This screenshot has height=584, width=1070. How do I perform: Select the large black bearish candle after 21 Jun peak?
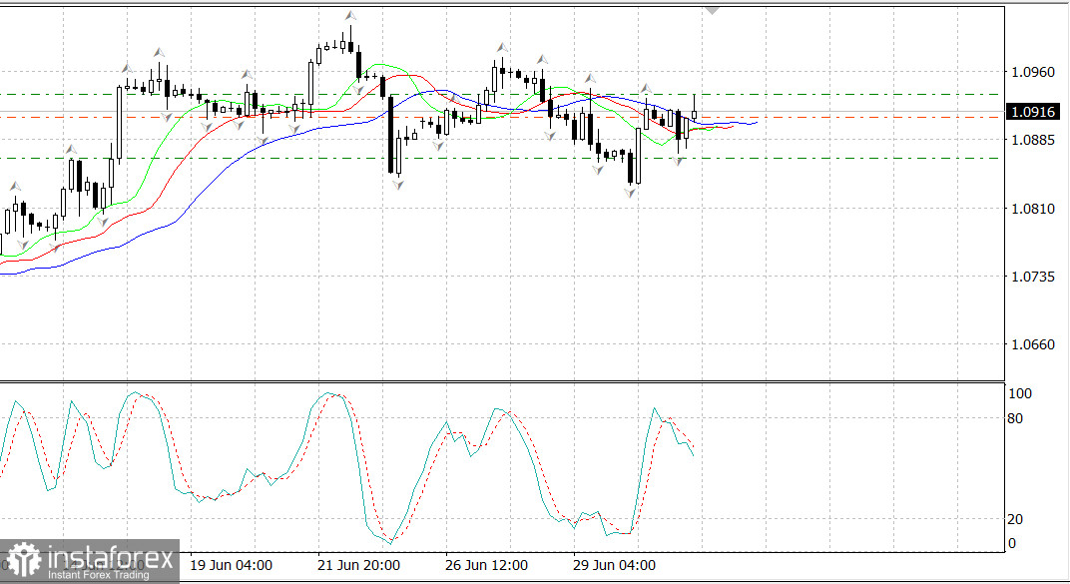coord(390,135)
